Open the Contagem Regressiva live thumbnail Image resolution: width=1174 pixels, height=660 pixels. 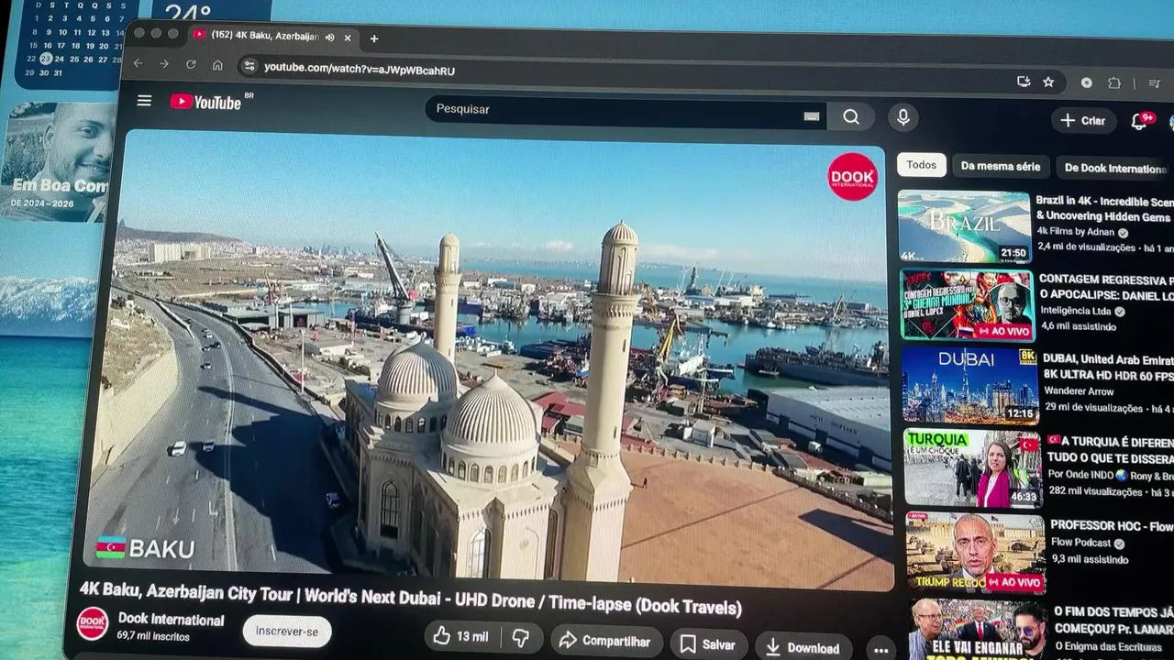coord(967,305)
